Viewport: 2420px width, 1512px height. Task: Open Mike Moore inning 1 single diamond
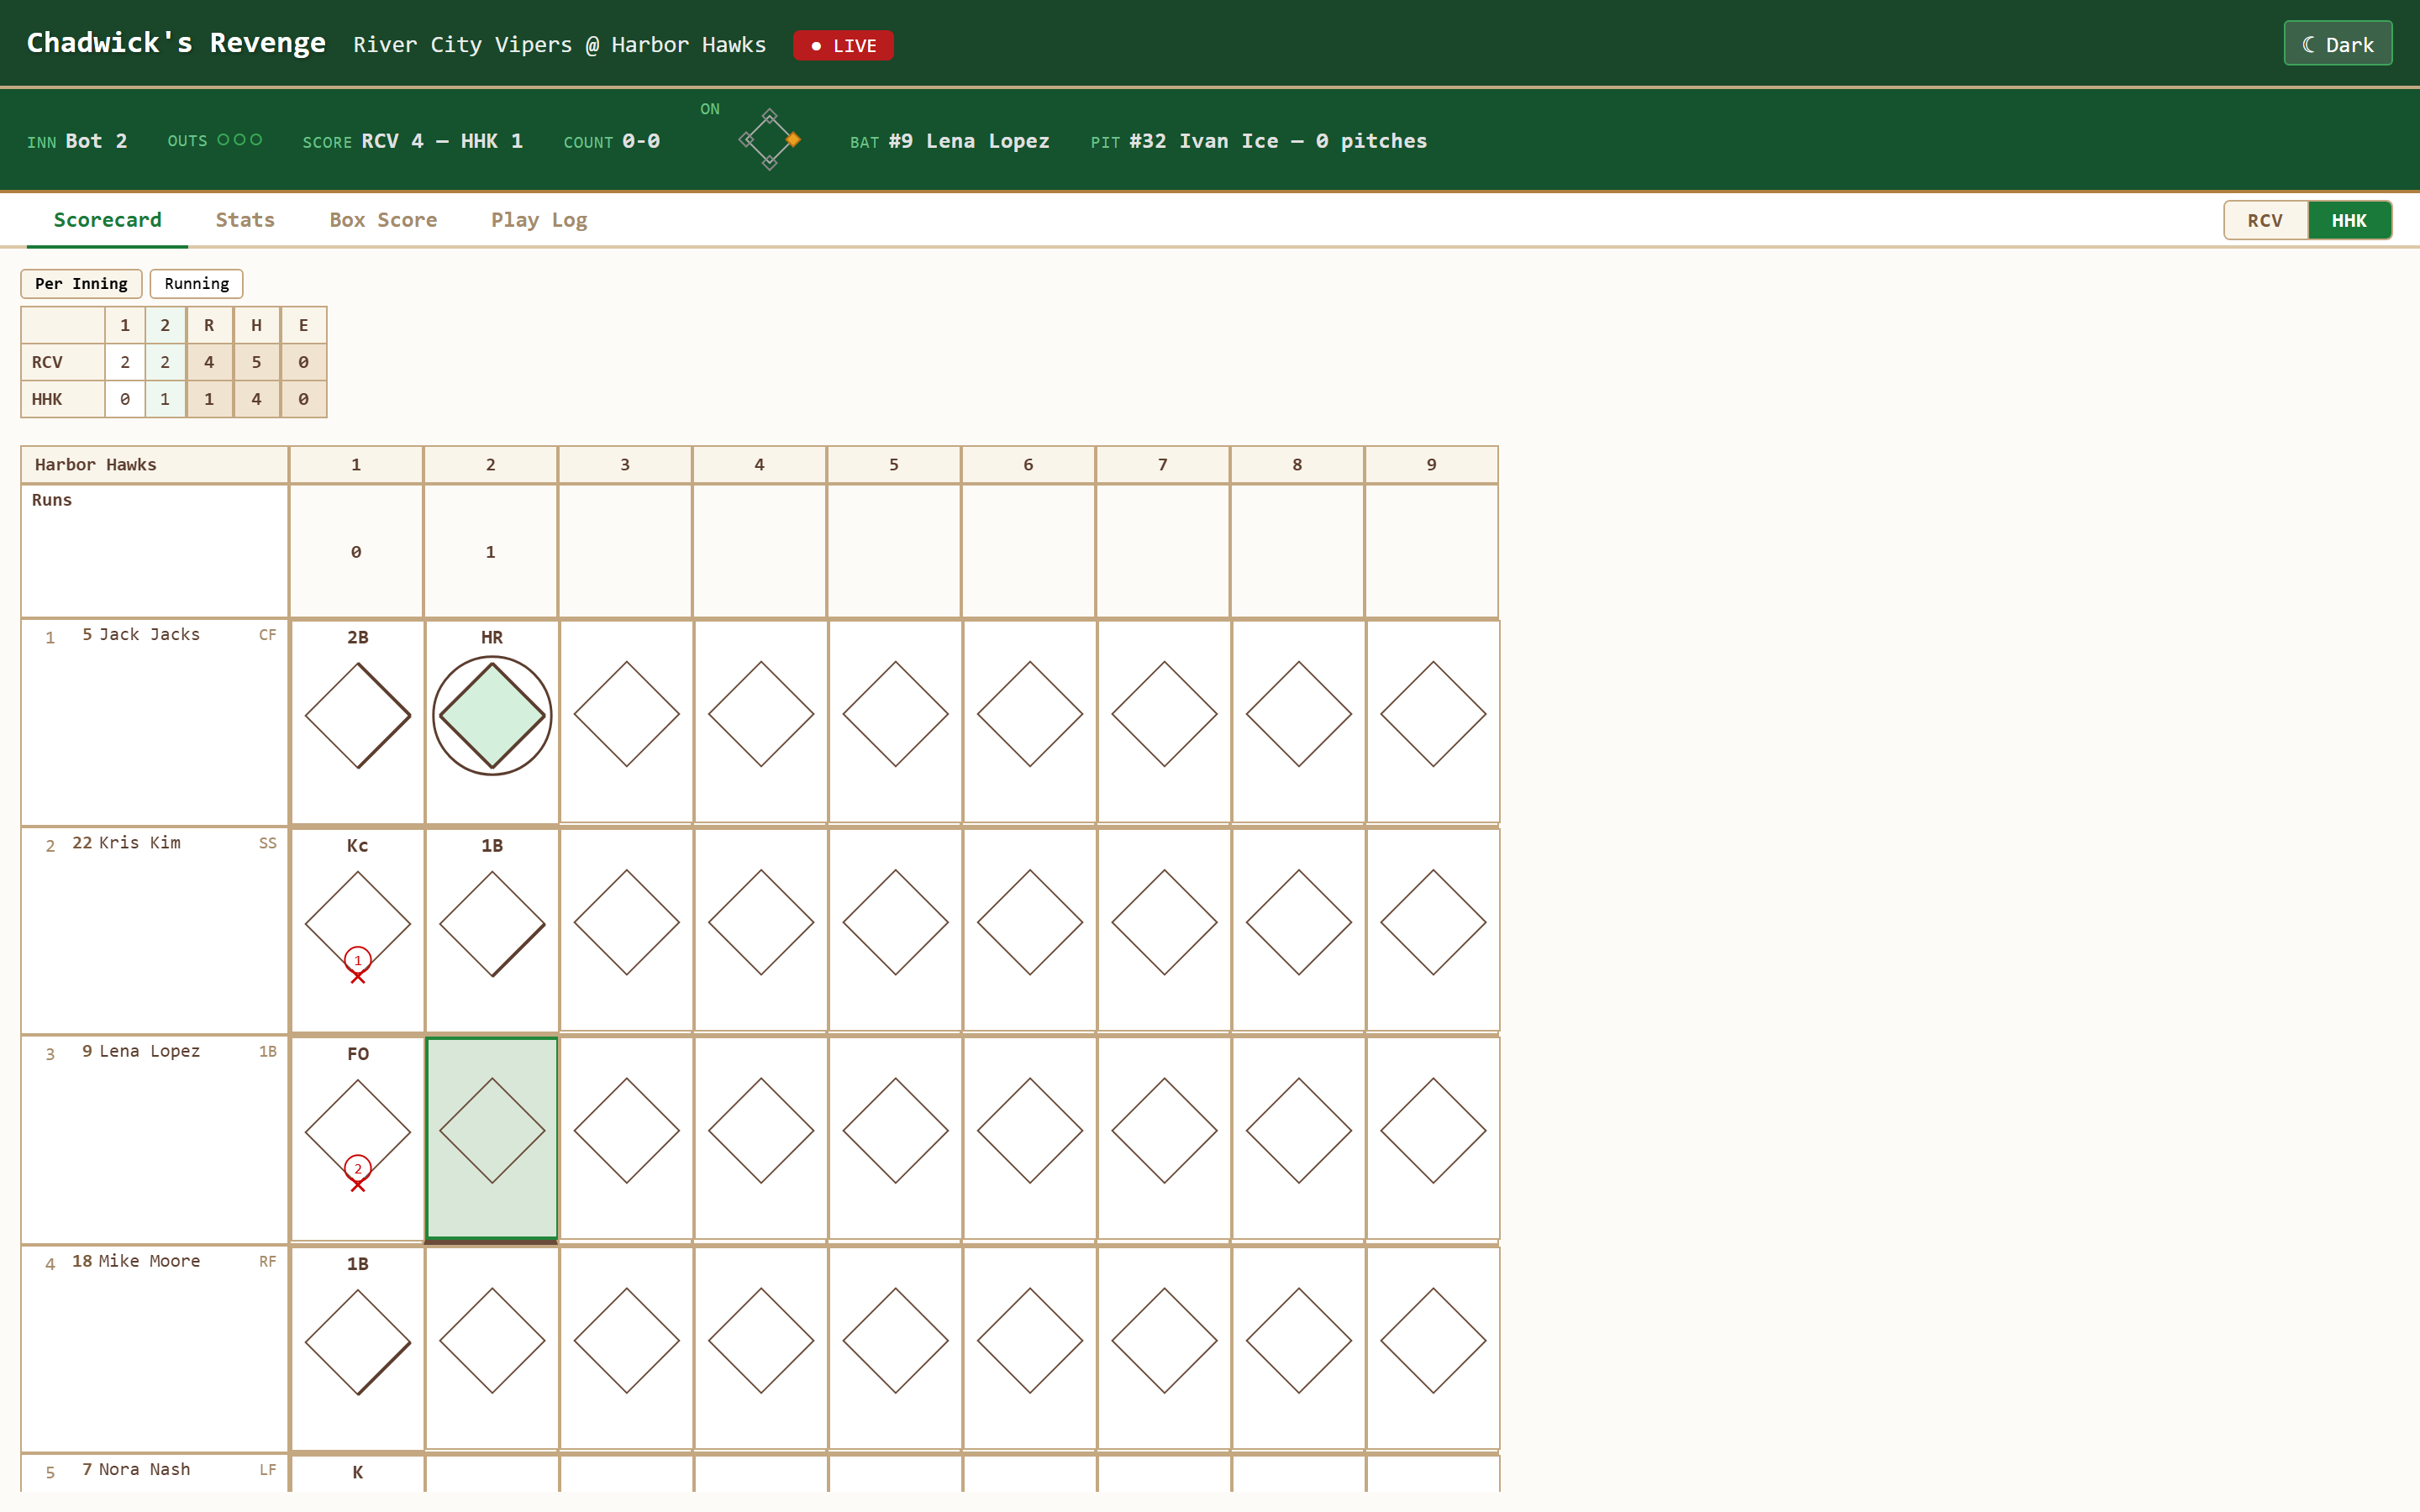click(358, 1341)
